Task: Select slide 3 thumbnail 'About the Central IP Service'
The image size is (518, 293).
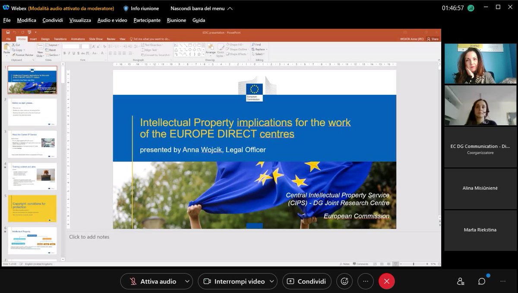Action: click(x=32, y=144)
